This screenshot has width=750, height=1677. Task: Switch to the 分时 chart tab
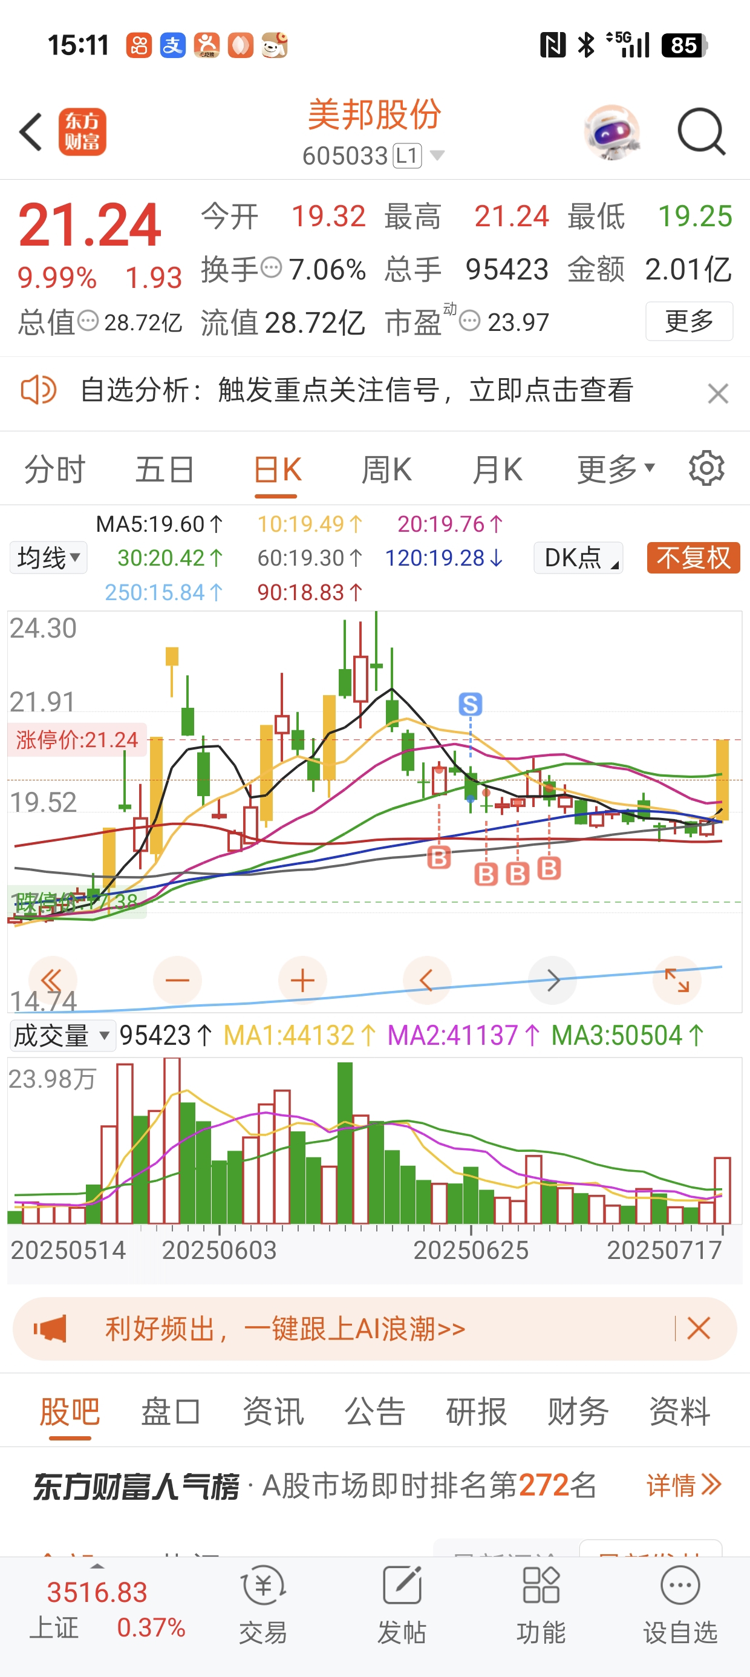(54, 469)
